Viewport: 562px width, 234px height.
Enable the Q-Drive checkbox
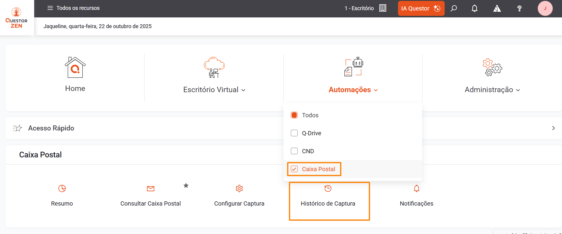(x=294, y=133)
